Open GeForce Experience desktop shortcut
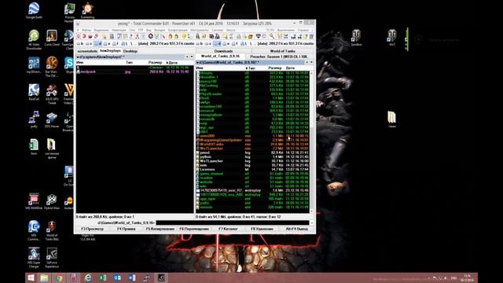 [52, 257]
